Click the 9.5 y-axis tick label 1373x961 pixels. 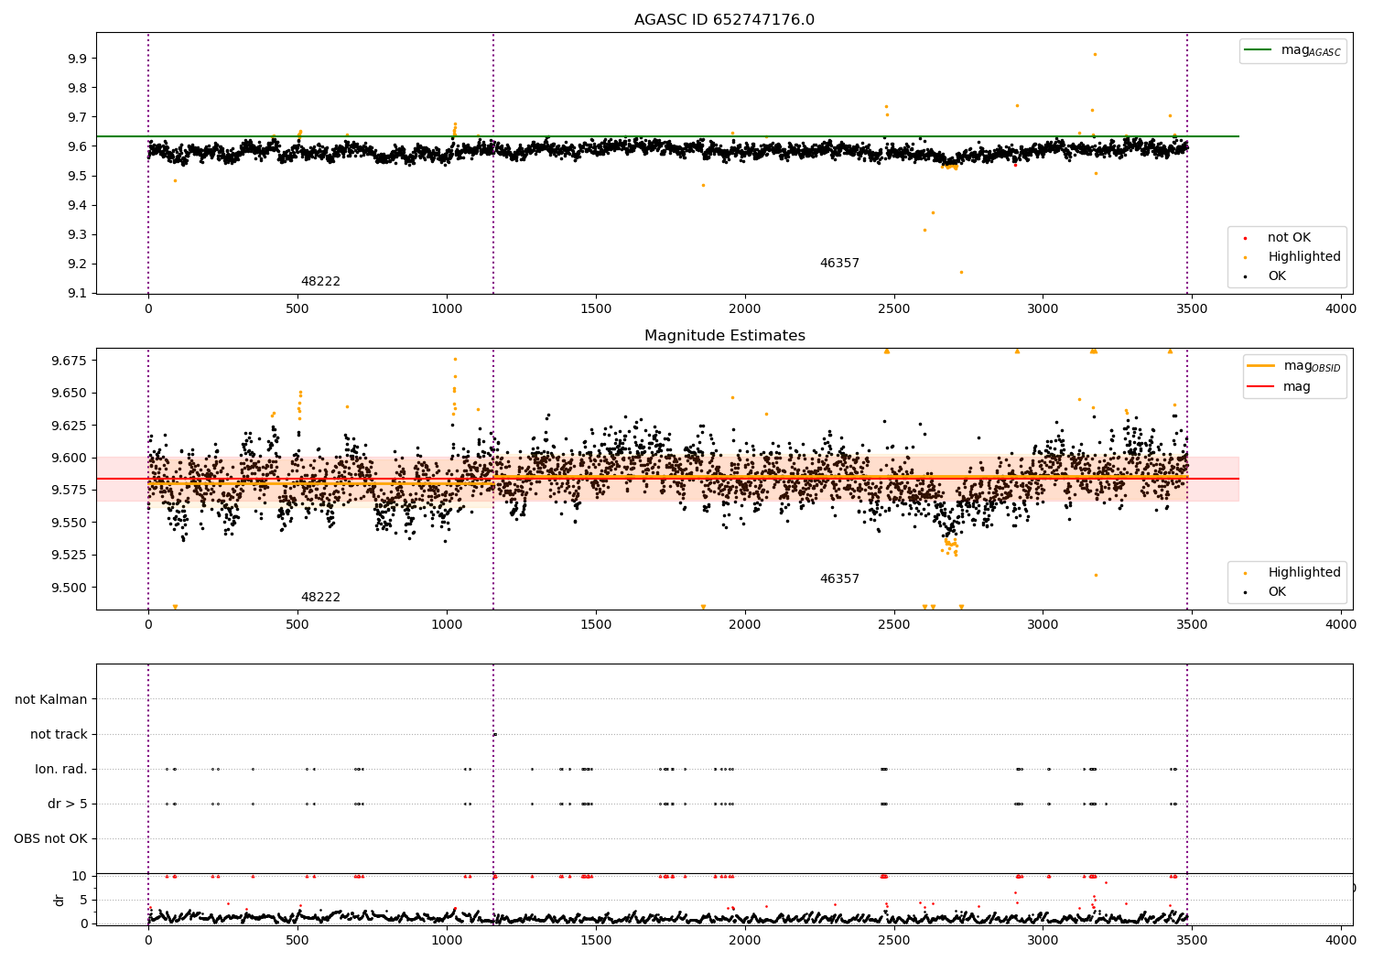tap(78, 176)
